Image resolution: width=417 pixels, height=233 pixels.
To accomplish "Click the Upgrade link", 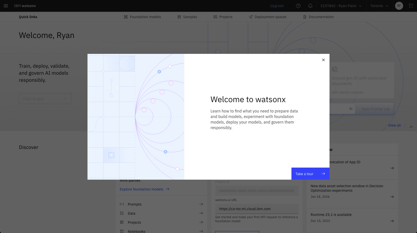I will pyautogui.click(x=277, y=6).
